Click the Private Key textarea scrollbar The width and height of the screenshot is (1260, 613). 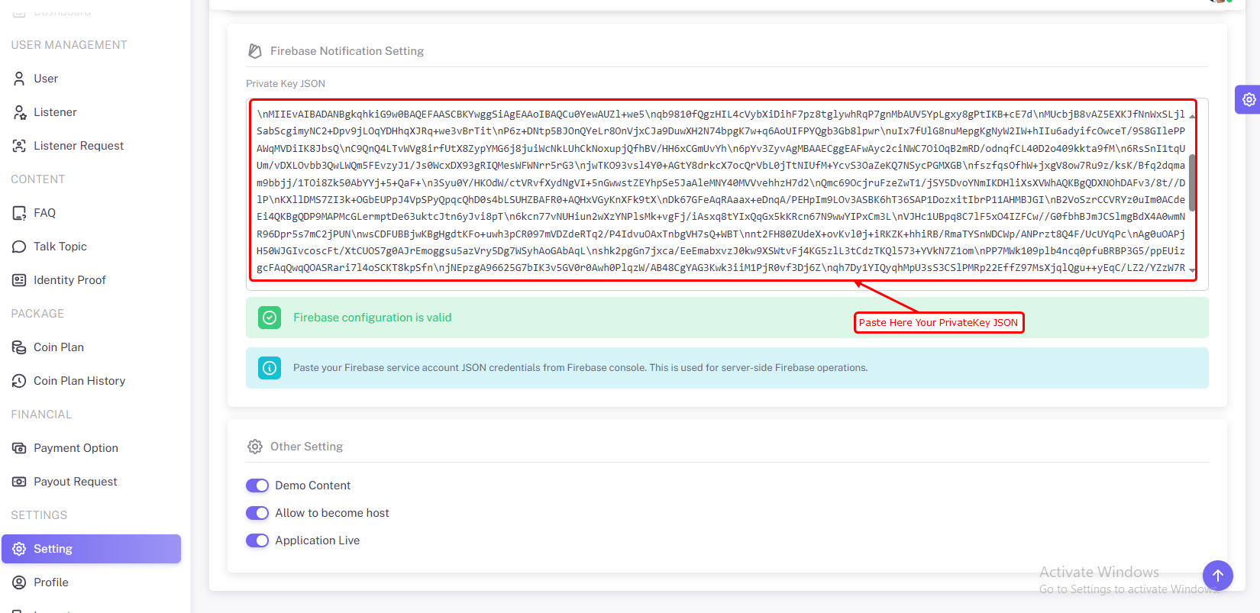[x=1192, y=183]
